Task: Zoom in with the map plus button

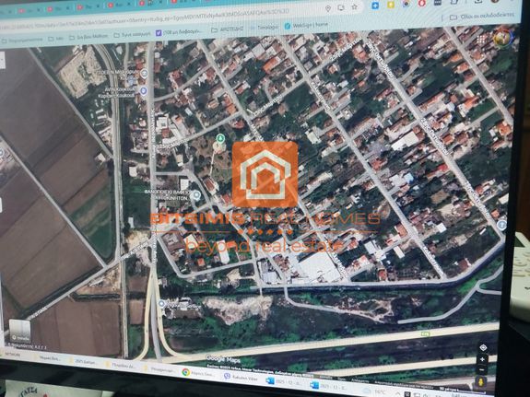Action: point(482,359)
